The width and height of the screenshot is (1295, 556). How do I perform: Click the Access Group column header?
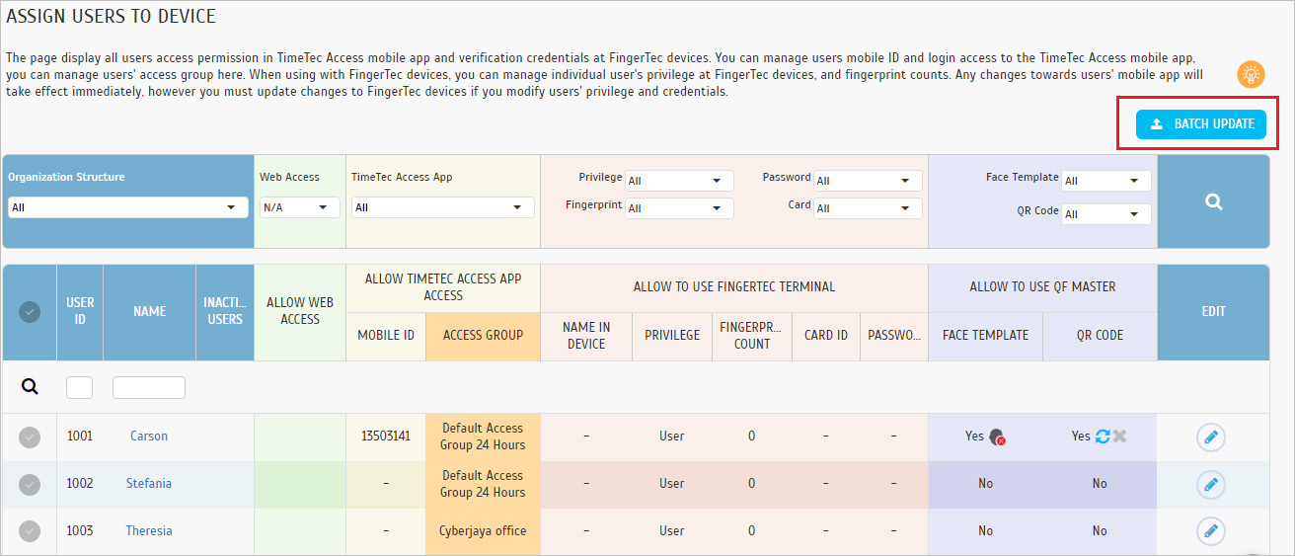tap(483, 336)
